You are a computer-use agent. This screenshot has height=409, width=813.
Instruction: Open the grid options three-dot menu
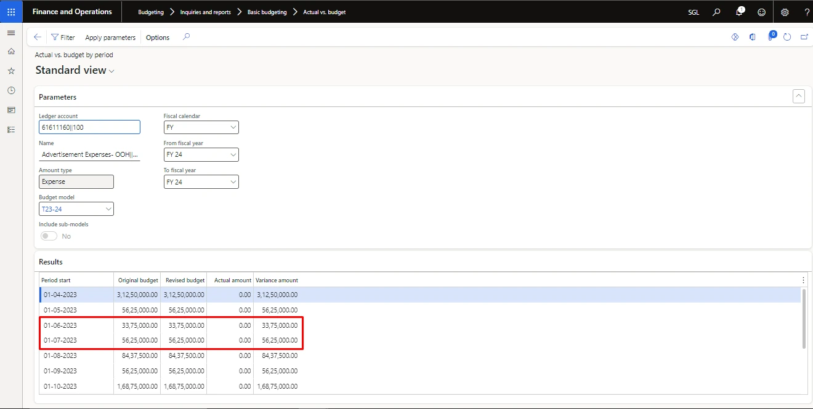tap(803, 280)
